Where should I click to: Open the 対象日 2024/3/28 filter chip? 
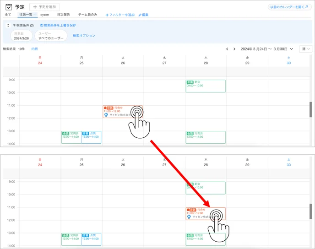(x=22, y=36)
